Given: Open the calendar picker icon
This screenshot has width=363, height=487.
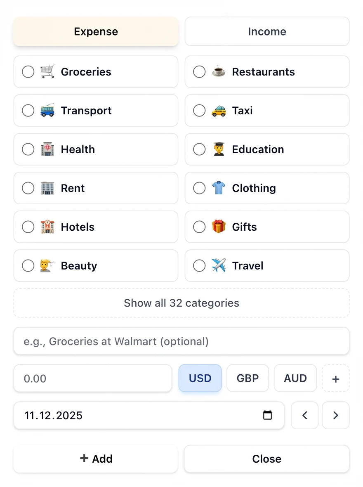Looking at the screenshot, I should 267,416.
